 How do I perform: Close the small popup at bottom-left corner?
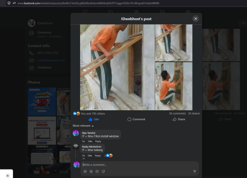point(7,176)
